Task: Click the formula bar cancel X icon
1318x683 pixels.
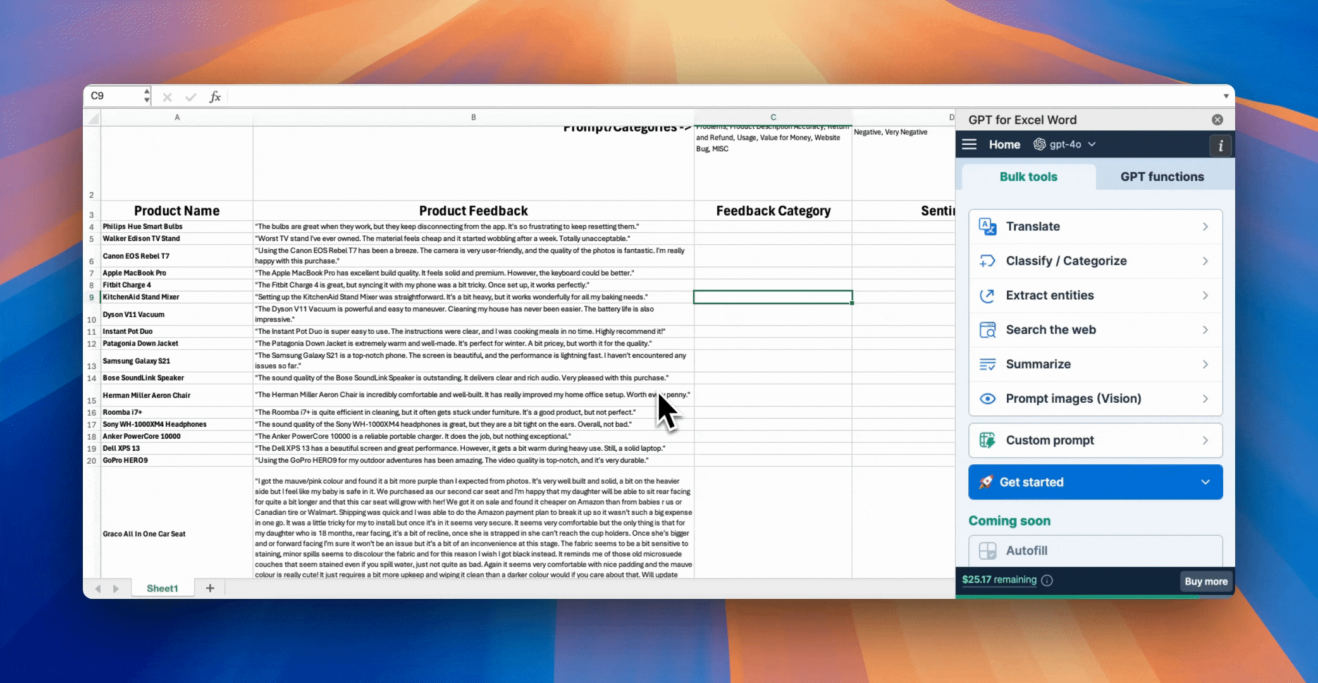Action: pyautogui.click(x=167, y=97)
